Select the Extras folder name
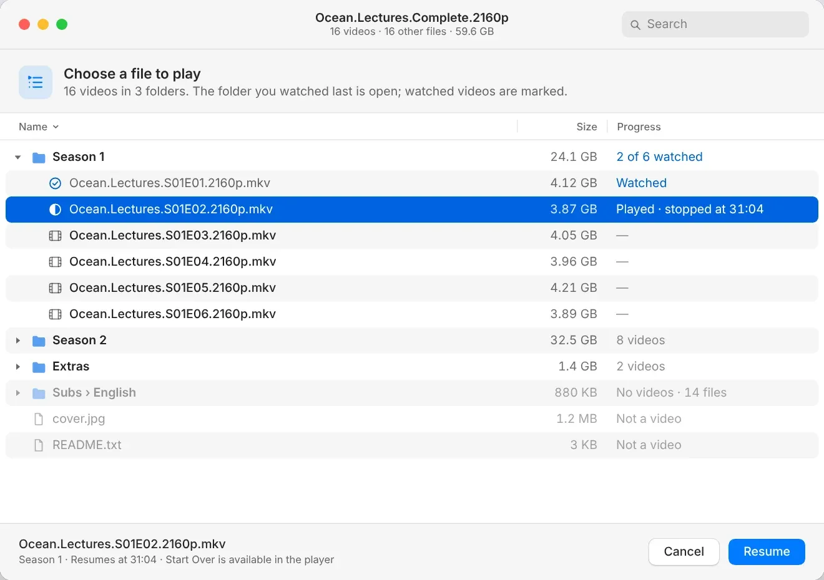Viewport: 824px width, 580px height. 71,367
